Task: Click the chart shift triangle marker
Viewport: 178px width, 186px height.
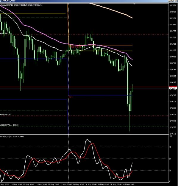Action: pyautogui.click(x=134, y=4)
